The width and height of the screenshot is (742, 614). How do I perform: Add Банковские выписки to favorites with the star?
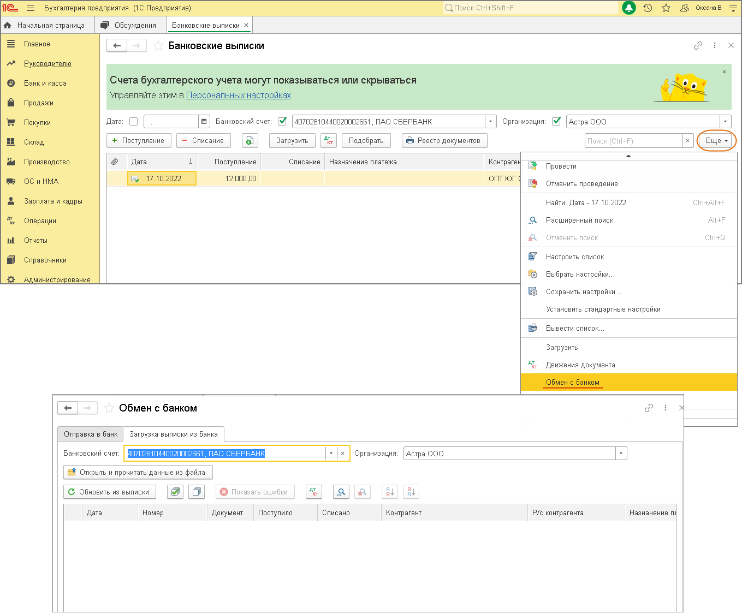[x=158, y=46]
